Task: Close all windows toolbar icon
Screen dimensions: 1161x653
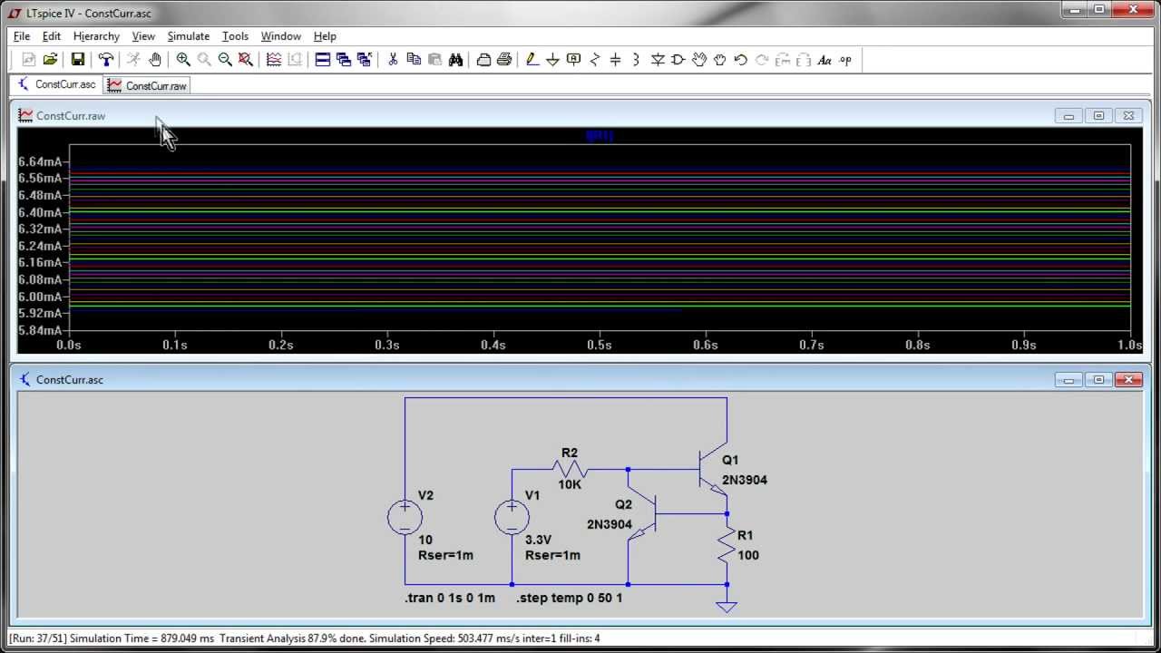Action: tap(365, 60)
